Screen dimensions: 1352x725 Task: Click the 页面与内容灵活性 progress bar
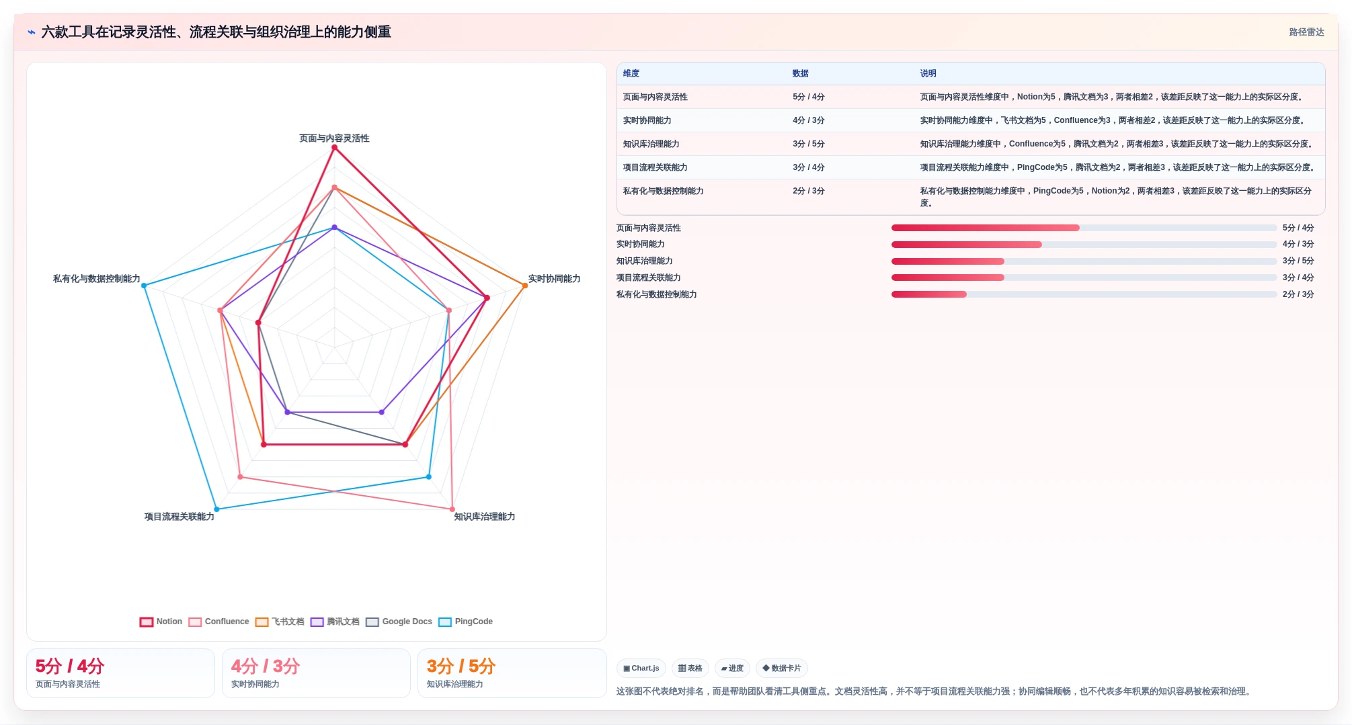[x=1084, y=228]
